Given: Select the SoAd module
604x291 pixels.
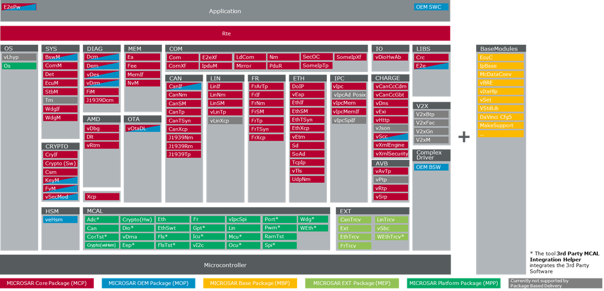Looking at the screenshot, I should click(307, 154).
